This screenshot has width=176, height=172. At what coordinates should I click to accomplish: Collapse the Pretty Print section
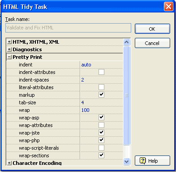(x=9, y=57)
